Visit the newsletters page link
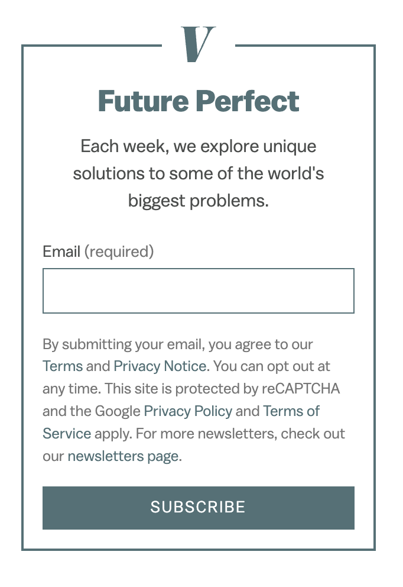Viewport: 403px width, 587px height. pyautogui.click(x=123, y=456)
